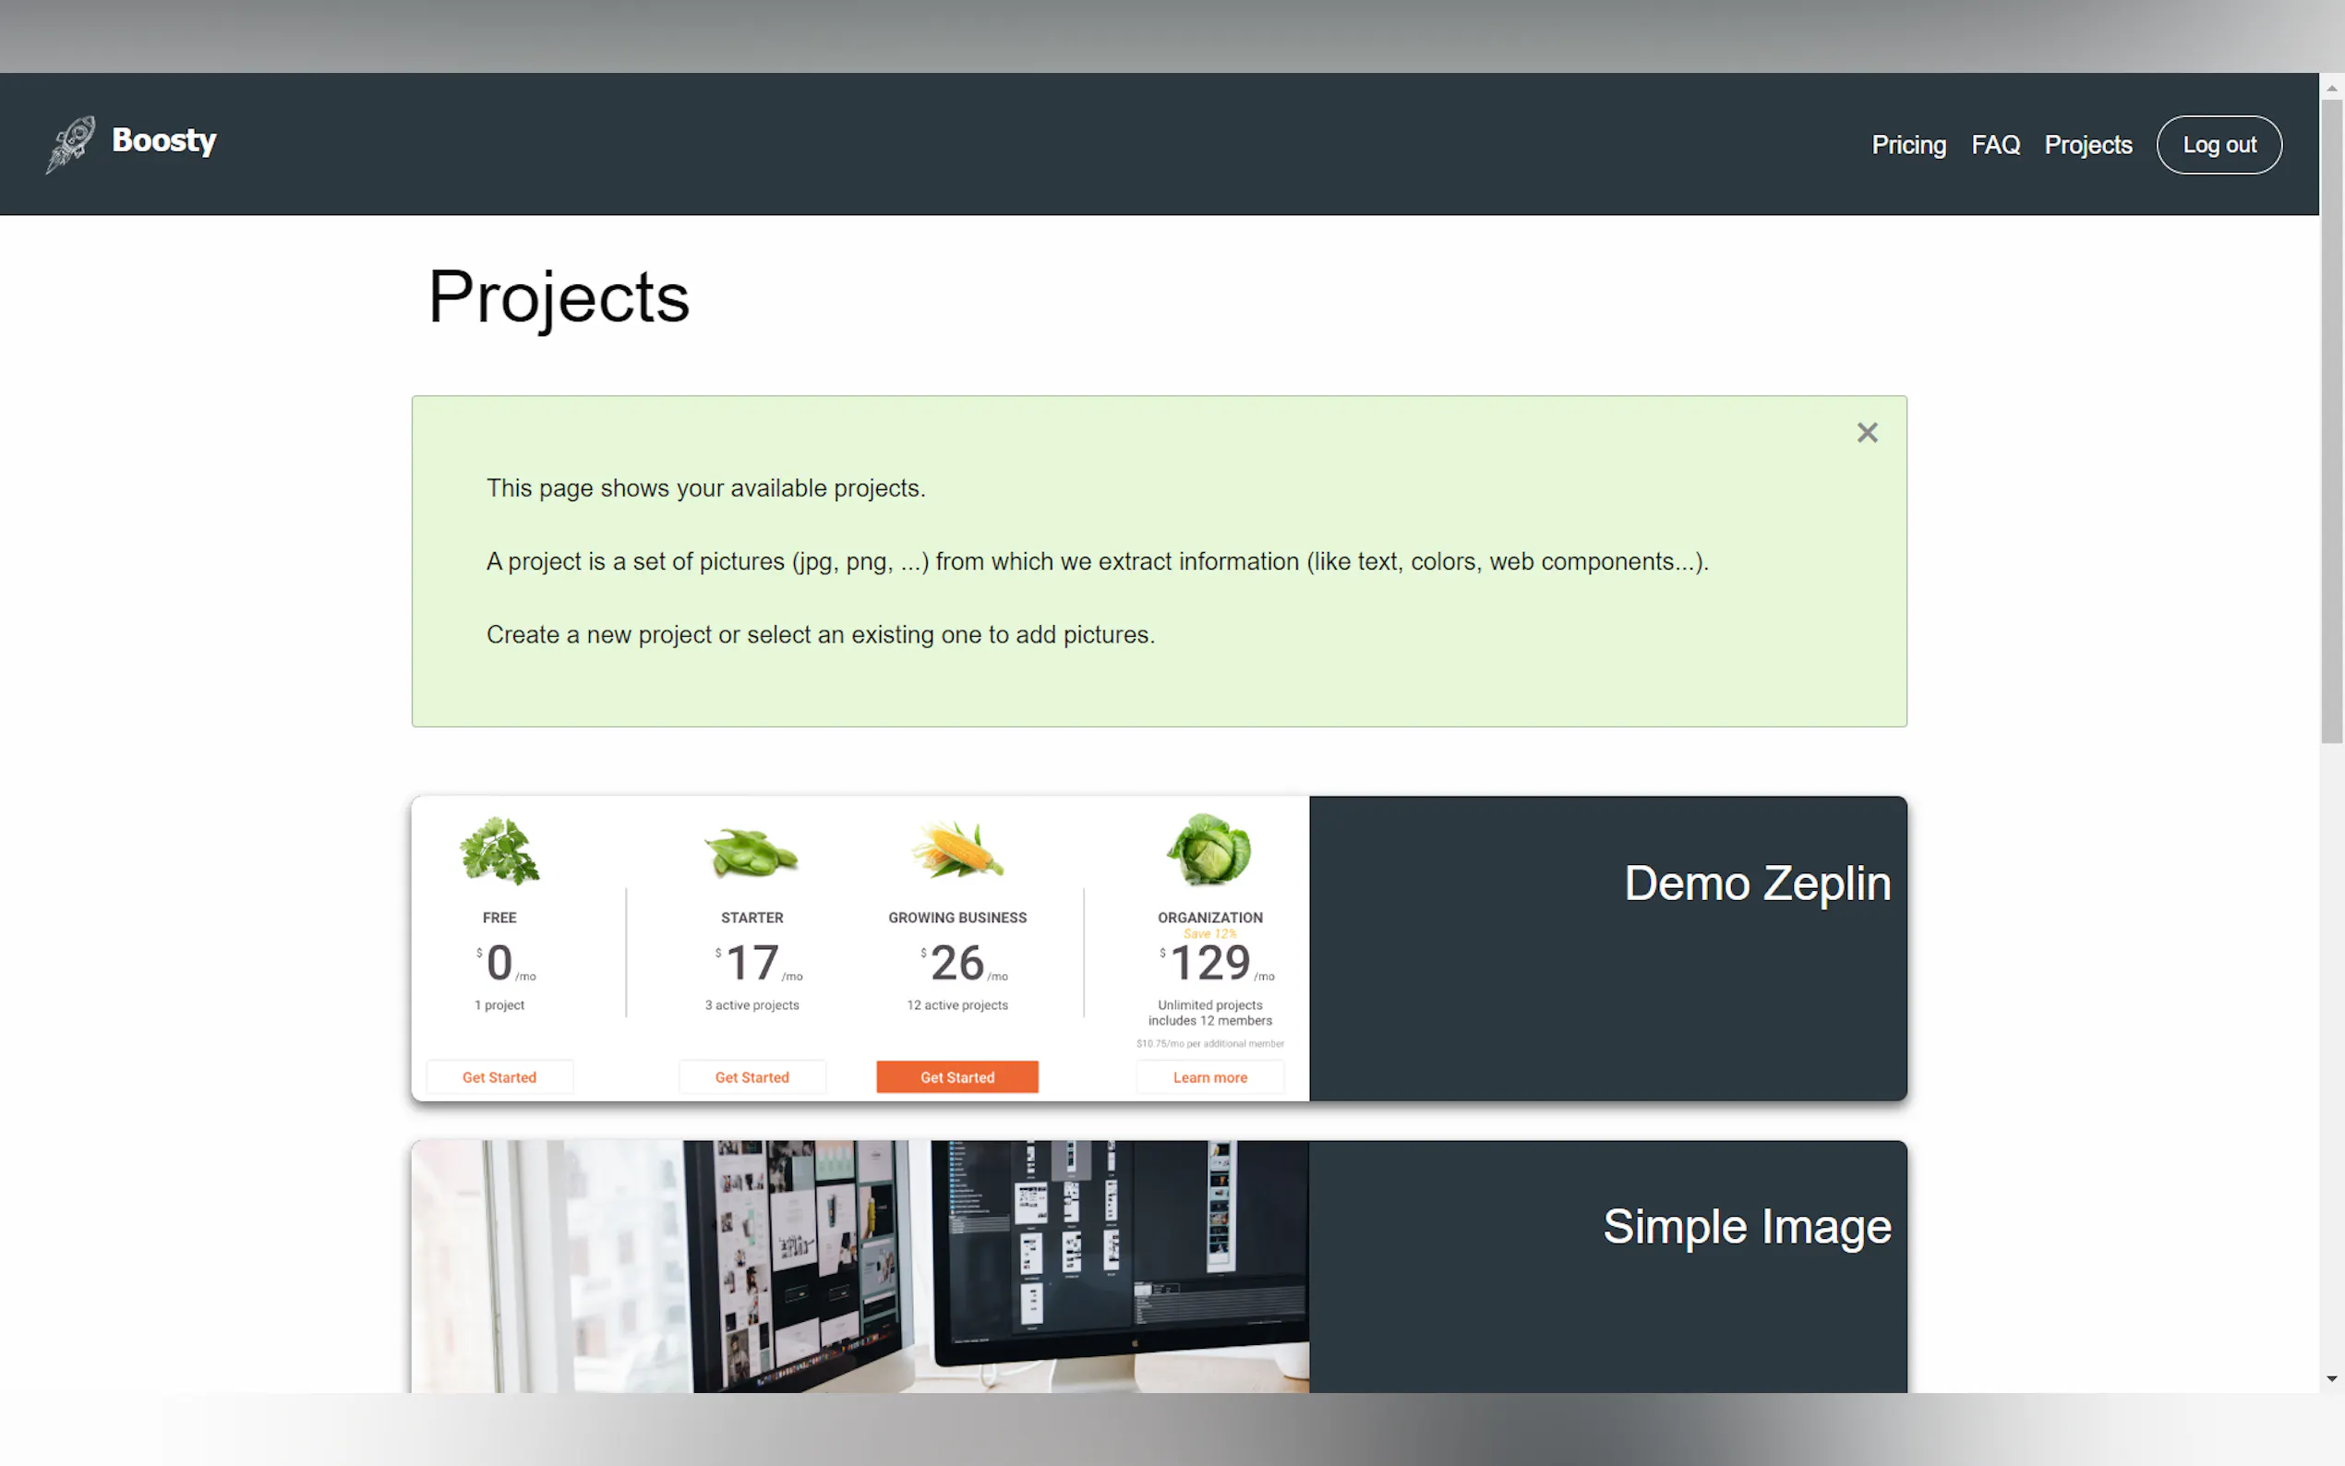
Task: Click the parsley icon above FREE
Action: coord(499,850)
